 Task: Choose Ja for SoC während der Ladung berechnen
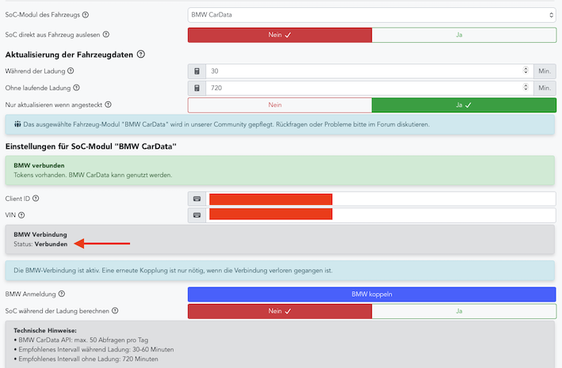(x=465, y=312)
